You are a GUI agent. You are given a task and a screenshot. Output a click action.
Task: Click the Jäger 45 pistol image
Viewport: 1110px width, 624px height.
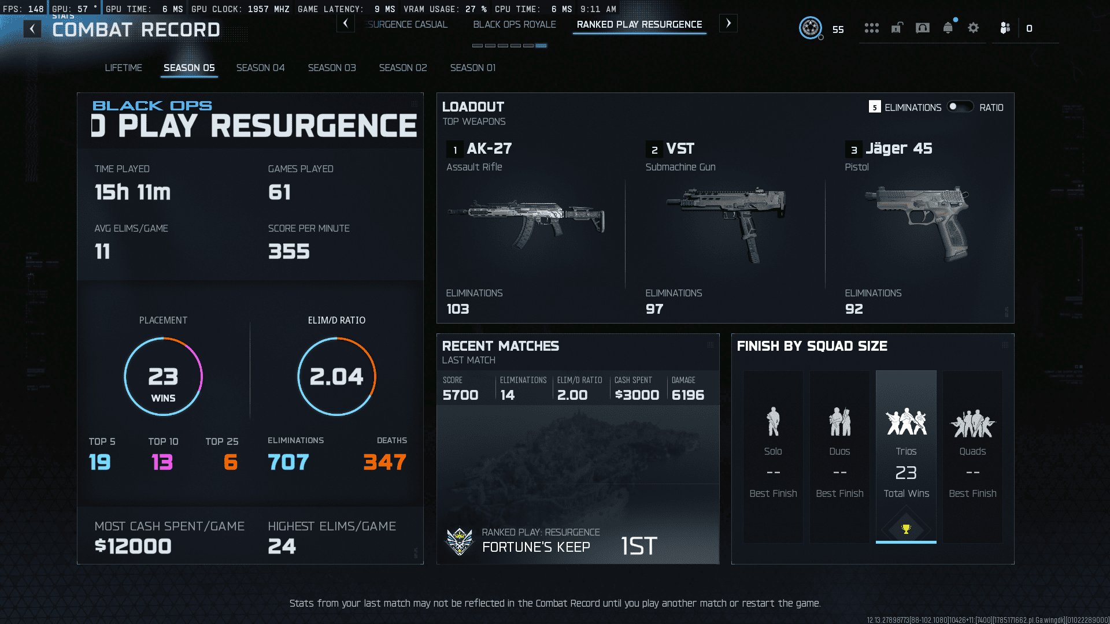click(918, 224)
